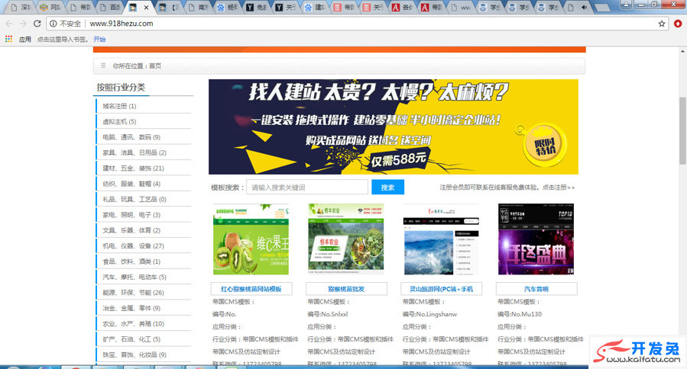Switch to the 杨 tab with the paw icon

228,8
